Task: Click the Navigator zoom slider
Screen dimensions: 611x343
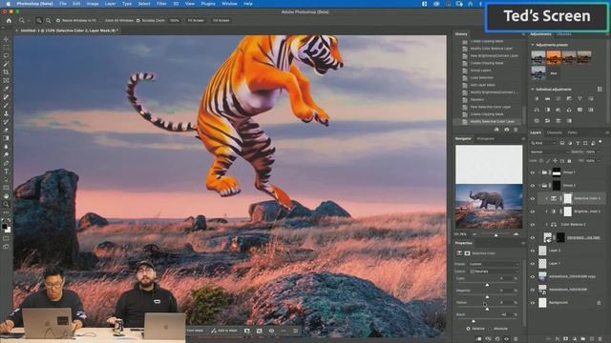Action: click(495, 234)
